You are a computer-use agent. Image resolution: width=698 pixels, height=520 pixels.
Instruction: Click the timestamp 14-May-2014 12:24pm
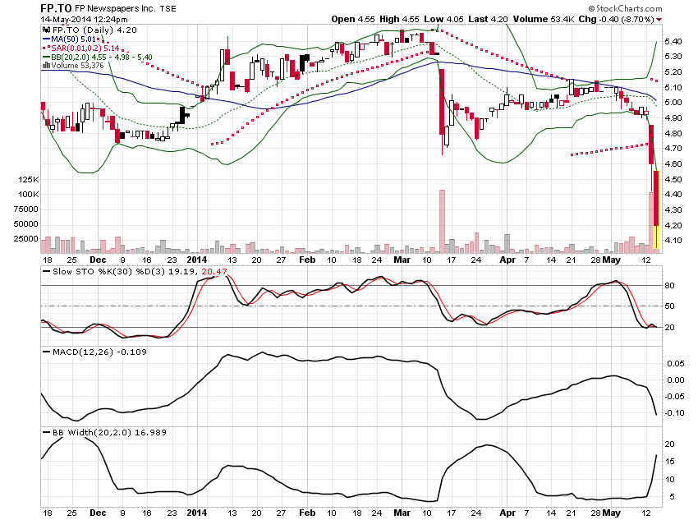point(84,19)
